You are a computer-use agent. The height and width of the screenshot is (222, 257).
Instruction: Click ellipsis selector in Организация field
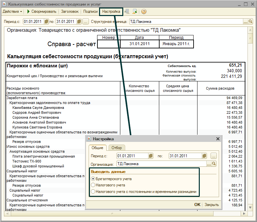pos(209,164)
